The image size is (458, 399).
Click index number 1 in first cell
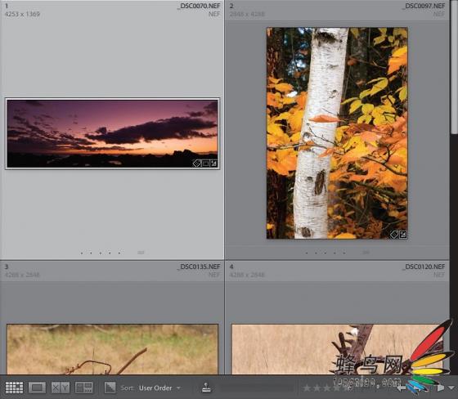(7, 6)
